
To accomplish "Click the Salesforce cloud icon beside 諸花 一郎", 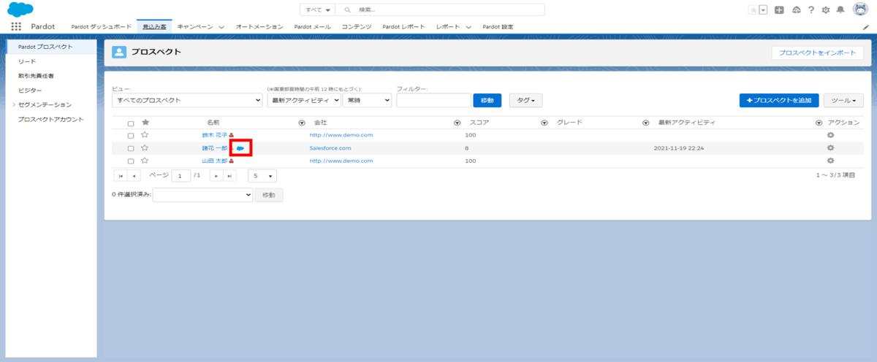I will [240, 148].
